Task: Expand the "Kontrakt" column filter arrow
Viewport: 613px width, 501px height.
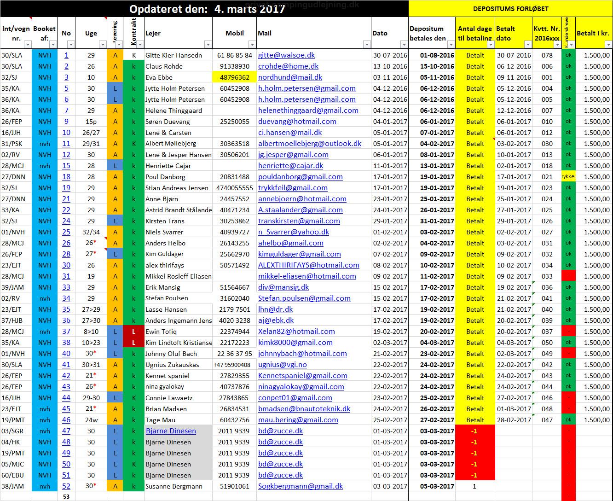Action: [140, 45]
